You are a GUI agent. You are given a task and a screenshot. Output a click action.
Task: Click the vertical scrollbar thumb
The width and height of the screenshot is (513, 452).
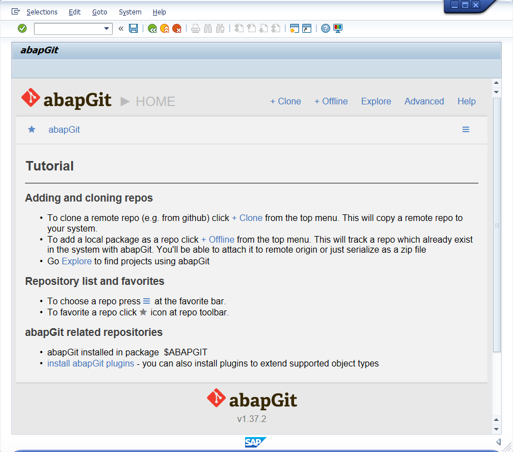(497, 225)
